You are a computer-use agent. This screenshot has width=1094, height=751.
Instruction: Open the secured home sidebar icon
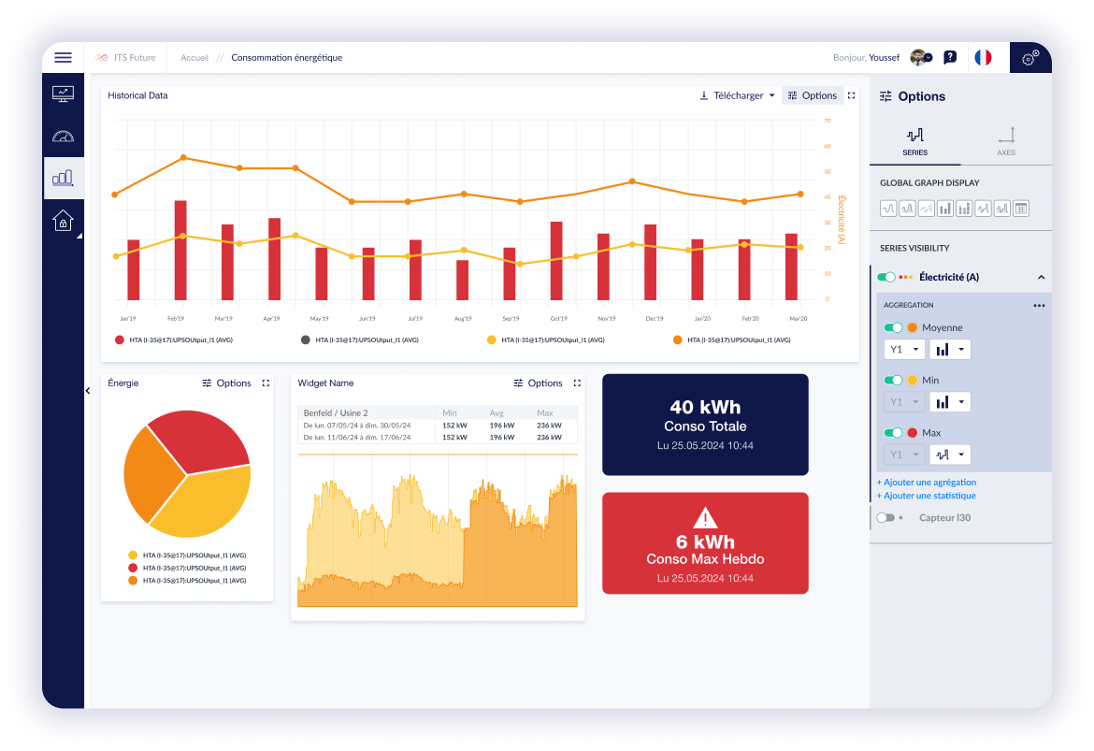[x=63, y=221]
